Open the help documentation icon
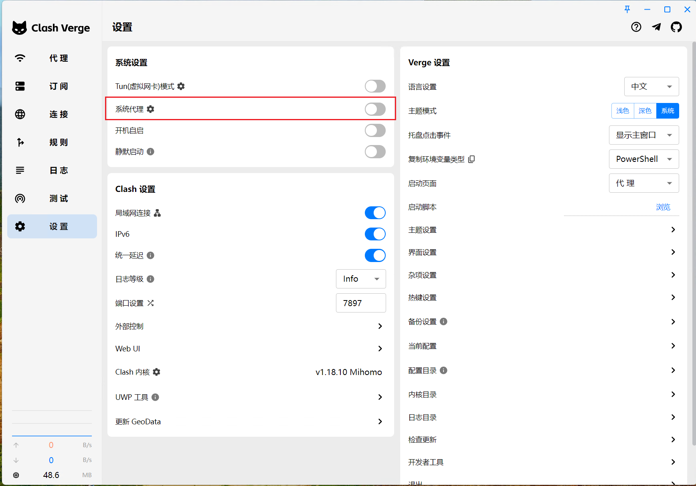The width and height of the screenshot is (696, 486). point(636,27)
